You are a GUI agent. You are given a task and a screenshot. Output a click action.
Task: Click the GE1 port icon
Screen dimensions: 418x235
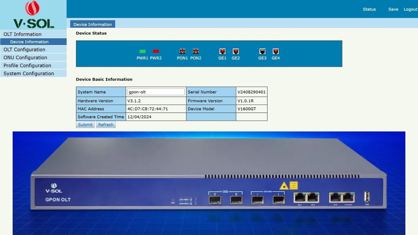222,51
